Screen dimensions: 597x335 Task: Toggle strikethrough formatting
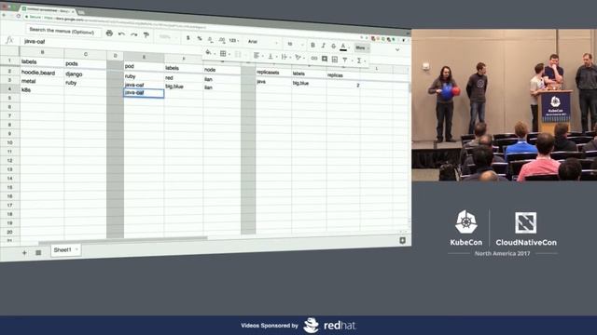334,46
